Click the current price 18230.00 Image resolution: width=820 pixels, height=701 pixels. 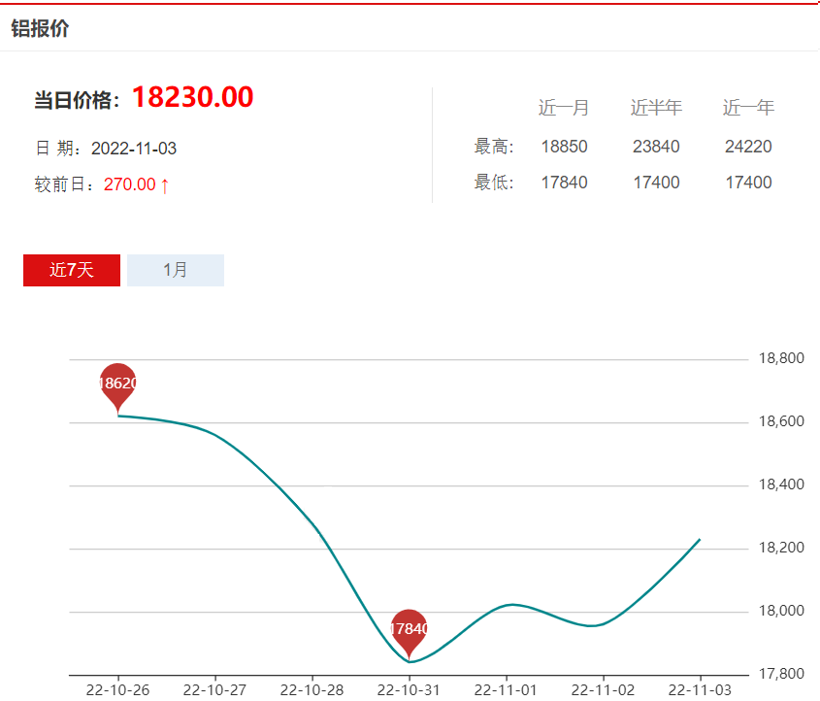(193, 97)
